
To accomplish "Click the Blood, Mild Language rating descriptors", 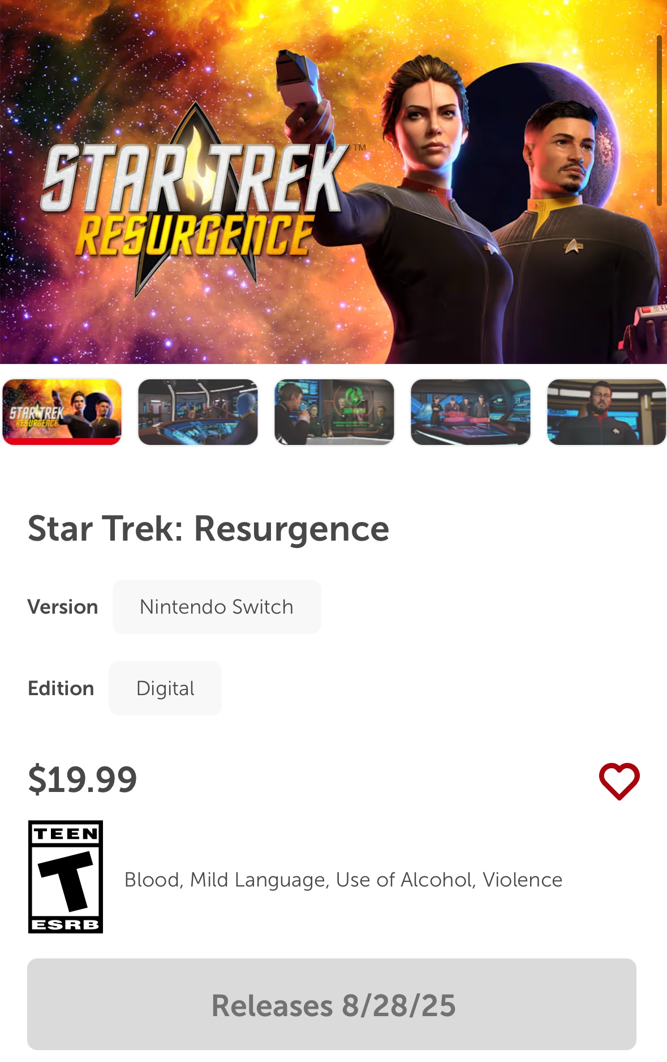I will 343,880.
